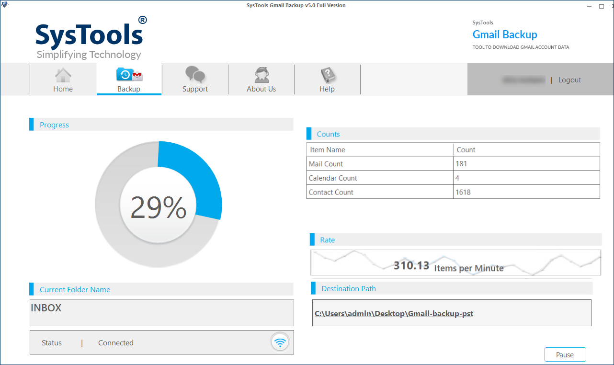The image size is (614, 365).
Task: Open Support chat bubbles icon
Action: [x=195, y=75]
